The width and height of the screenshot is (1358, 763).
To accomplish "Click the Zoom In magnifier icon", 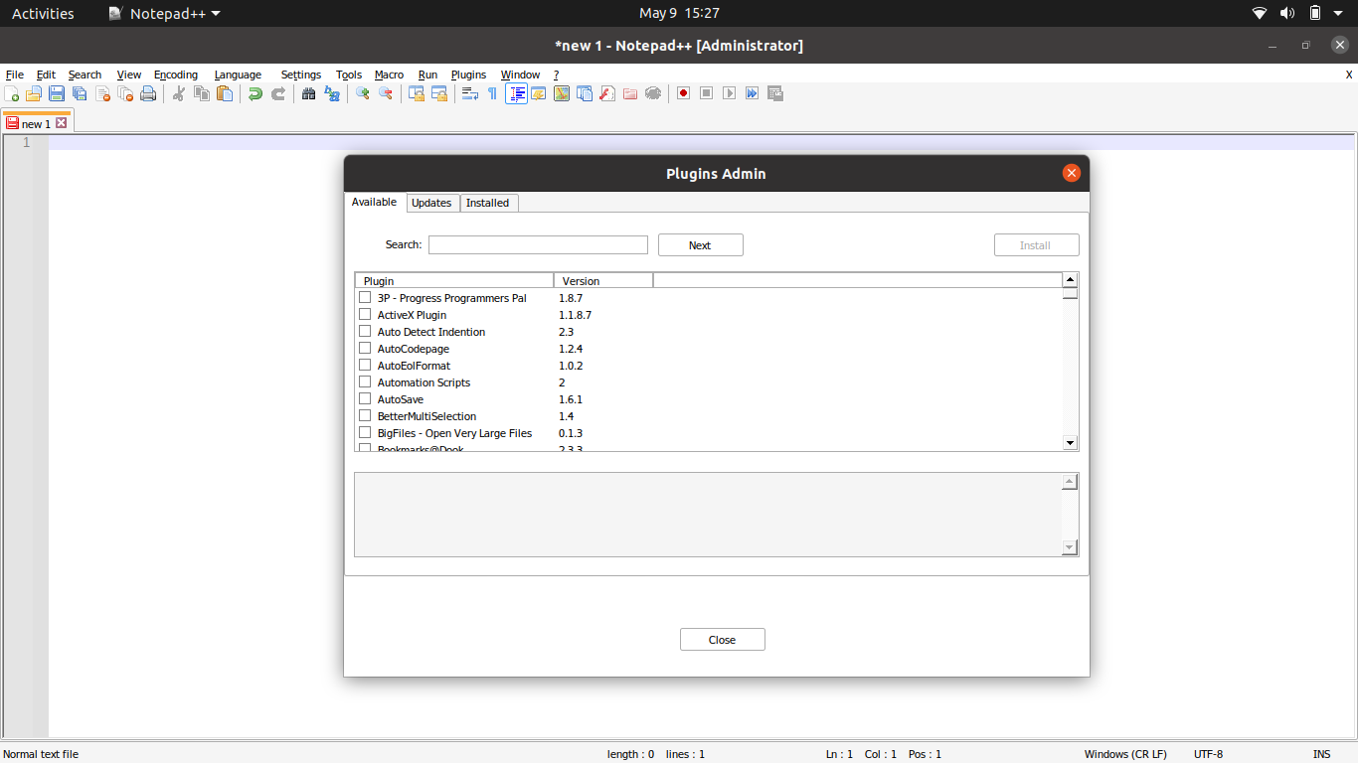I will [x=363, y=93].
